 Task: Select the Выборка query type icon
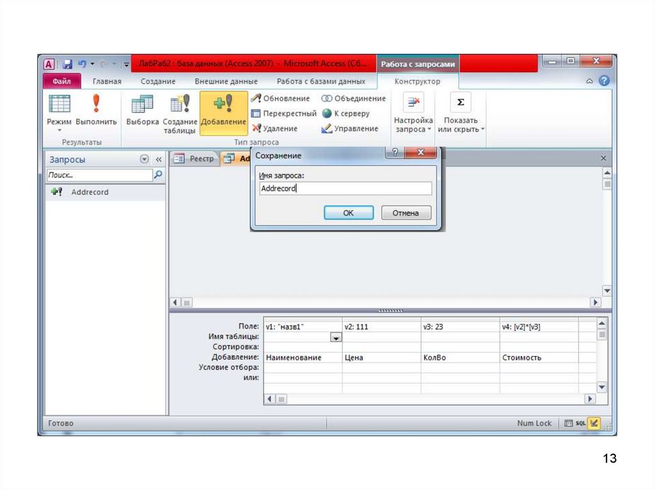point(142,104)
